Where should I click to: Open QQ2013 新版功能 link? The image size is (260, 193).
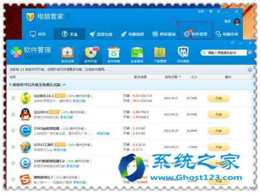coord(67,117)
